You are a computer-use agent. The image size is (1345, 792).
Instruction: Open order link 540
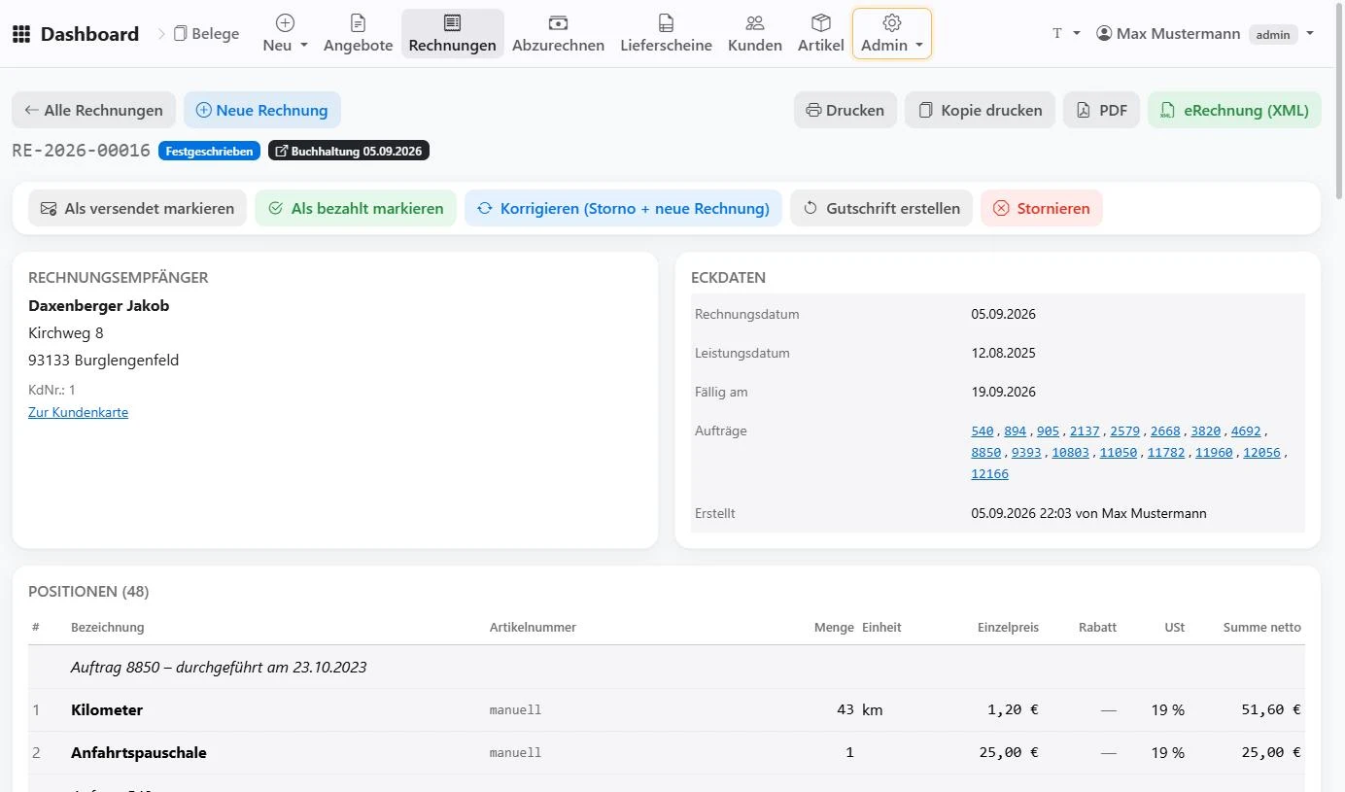click(x=983, y=430)
